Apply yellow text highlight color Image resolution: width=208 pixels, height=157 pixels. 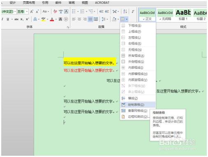(44, 19)
